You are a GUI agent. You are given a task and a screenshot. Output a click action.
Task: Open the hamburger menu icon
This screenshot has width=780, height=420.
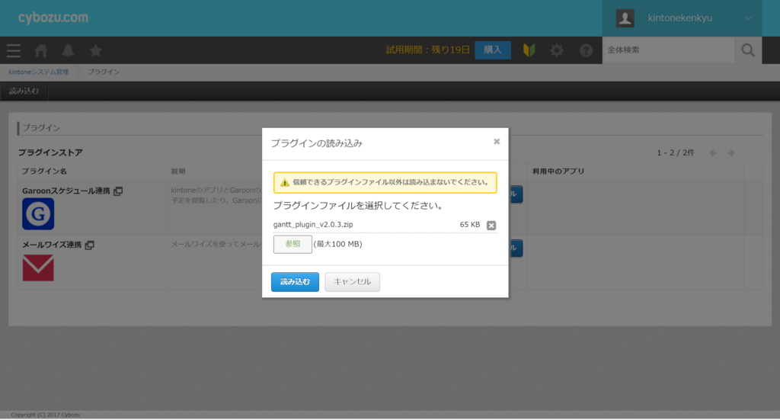tap(14, 50)
